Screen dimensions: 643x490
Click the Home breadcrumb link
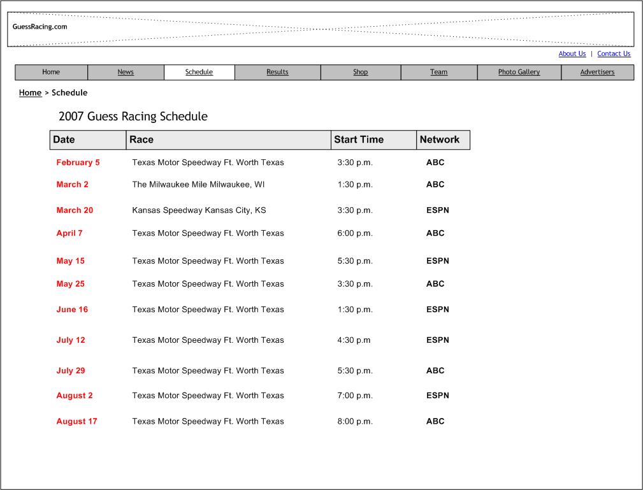(30, 92)
